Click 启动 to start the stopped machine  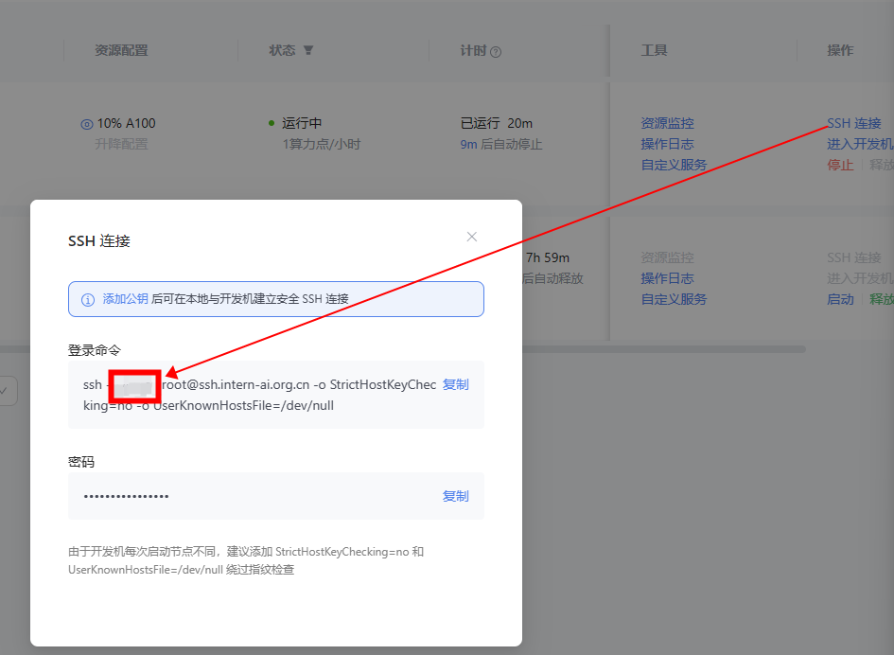840,299
